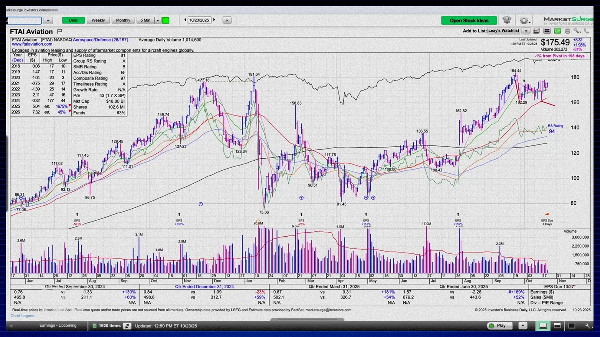The image size is (600, 337).
Task: Open the Lexy's Watchlist dropdown arrow
Action: click(x=526, y=31)
